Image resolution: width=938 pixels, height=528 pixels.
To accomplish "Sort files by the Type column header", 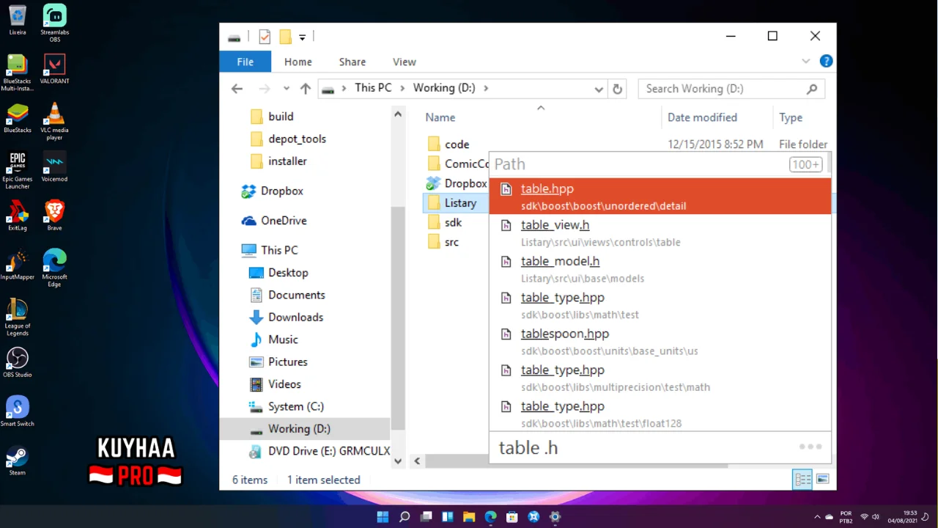I will [x=791, y=117].
